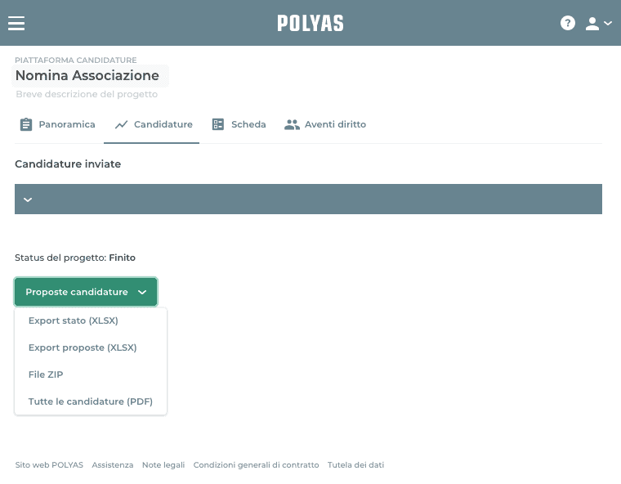This screenshot has height=484, width=621.
Task: Open the hamburger navigation menu
Action: [x=16, y=23]
